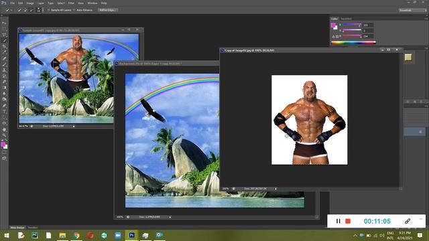Select the History Brush tool

(4, 76)
